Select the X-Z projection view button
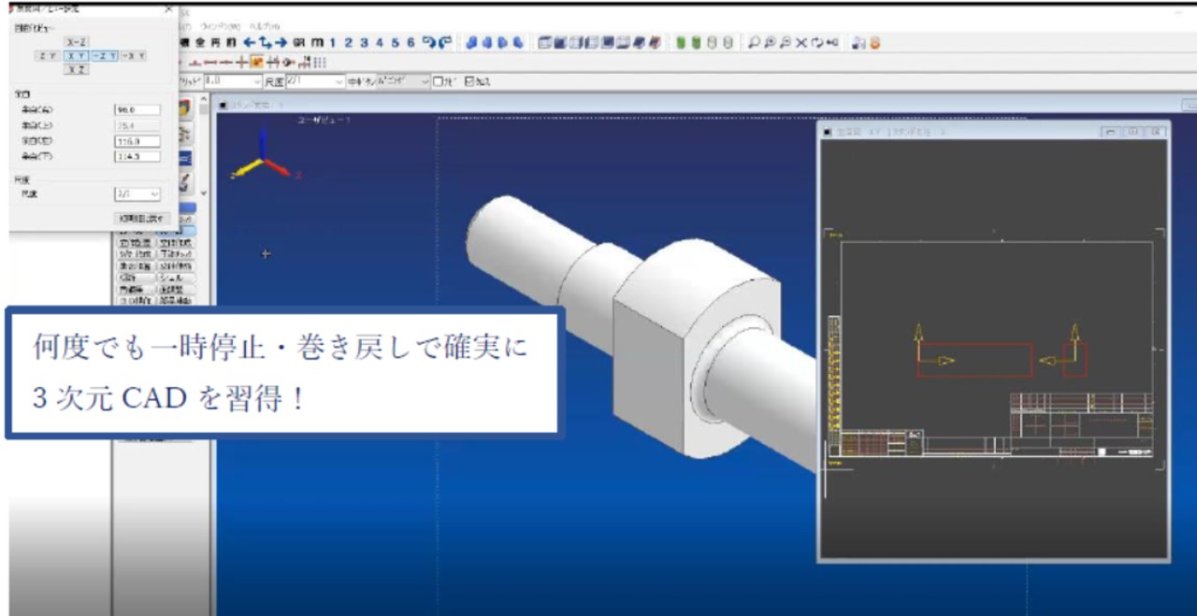Image resolution: width=1197 pixels, height=616 pixels. 77,42
